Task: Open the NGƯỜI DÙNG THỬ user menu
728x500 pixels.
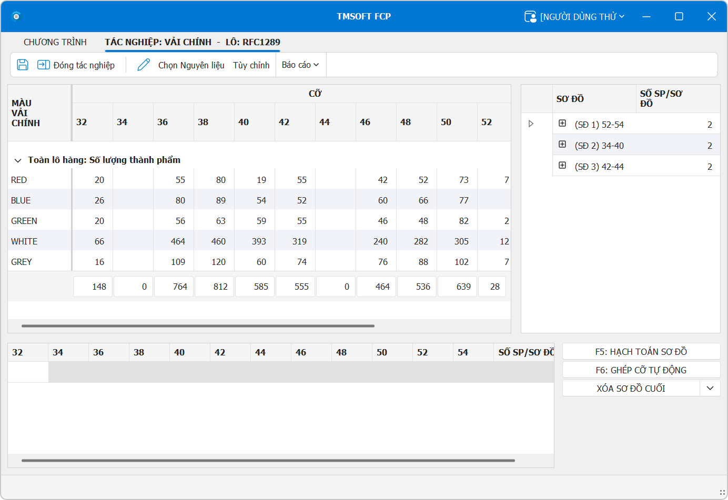Action: pos(582,17)
